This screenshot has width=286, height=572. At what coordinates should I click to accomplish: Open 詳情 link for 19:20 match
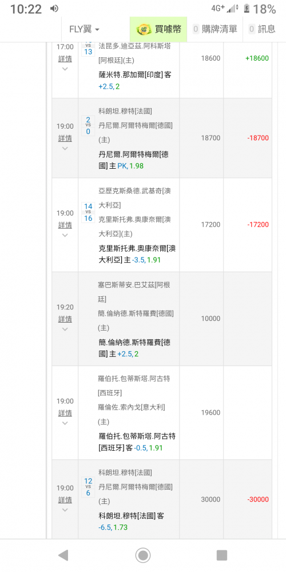click(x=65, y=319)
